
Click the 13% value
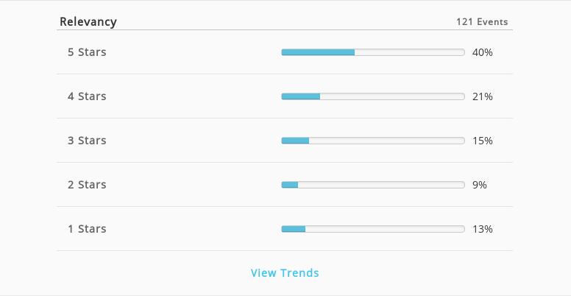pos(483,229)
